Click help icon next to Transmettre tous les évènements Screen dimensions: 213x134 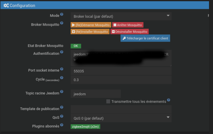coord(169,100)
